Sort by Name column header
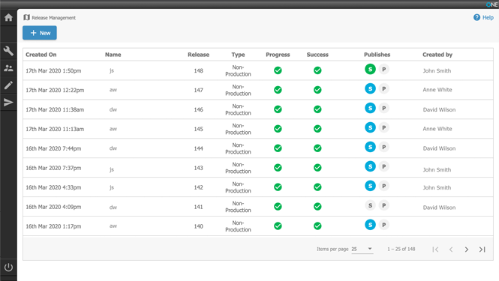Screen dimensions: 499x281 click(113, 55)
